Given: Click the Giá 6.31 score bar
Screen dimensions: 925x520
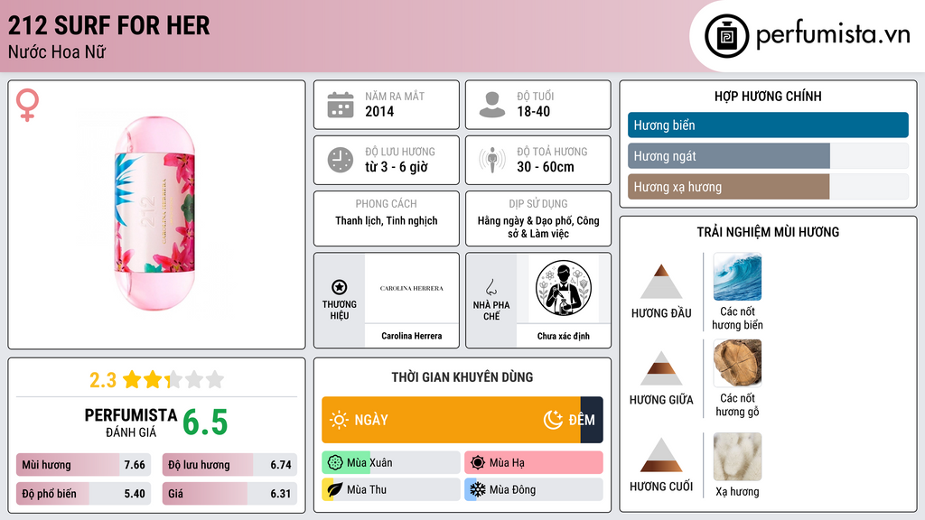Looking at the screenshot, I should click(x=229, y=494).
